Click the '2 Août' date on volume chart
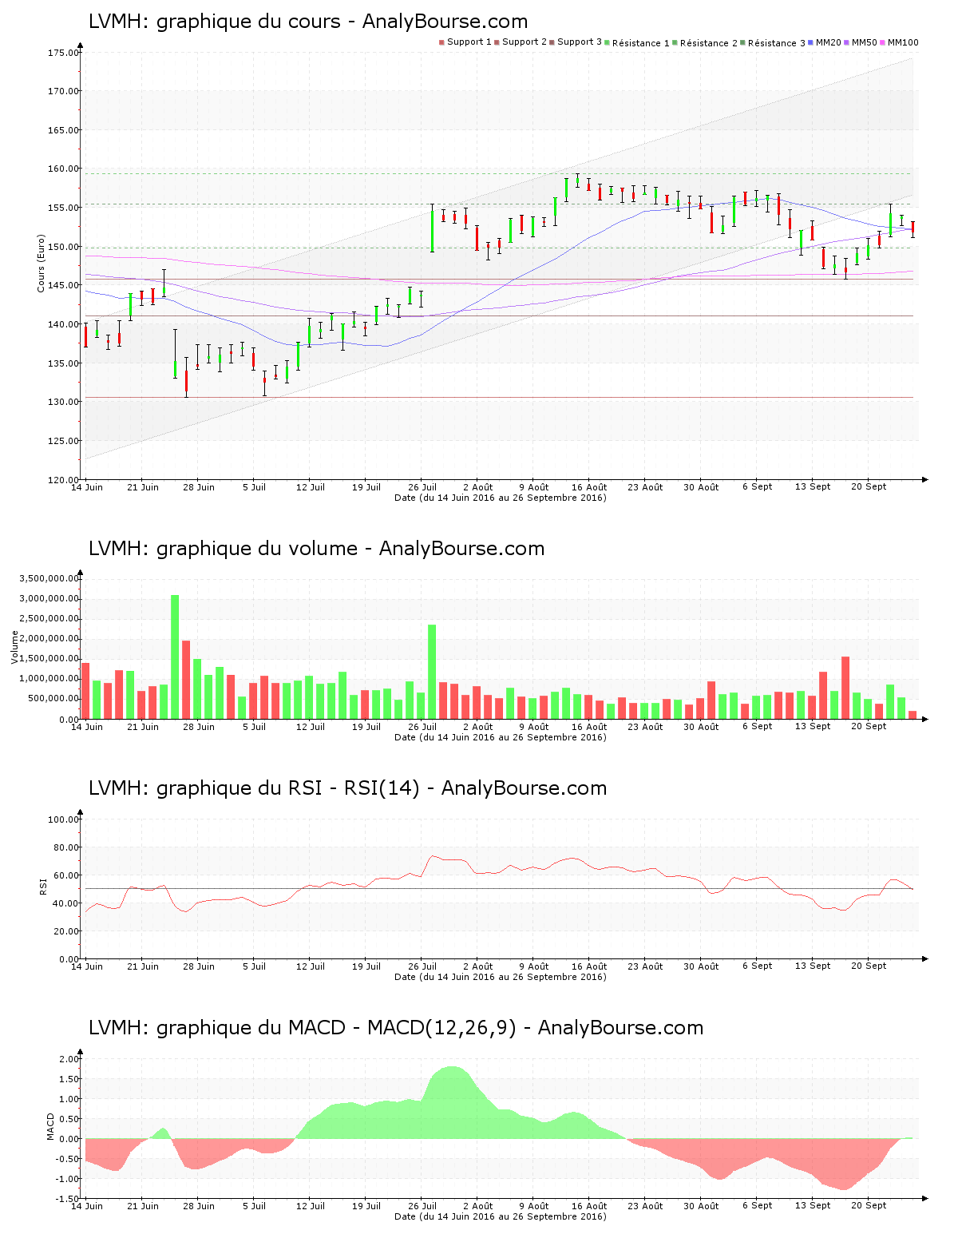Image resolution: width=958 pixels, height=1238 pixels. pyautogui.click(x=477, y=727)
